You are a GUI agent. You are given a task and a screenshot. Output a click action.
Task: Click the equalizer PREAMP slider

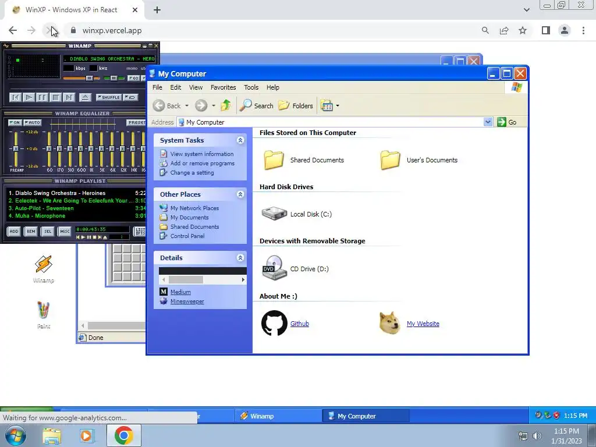[16, 148]
